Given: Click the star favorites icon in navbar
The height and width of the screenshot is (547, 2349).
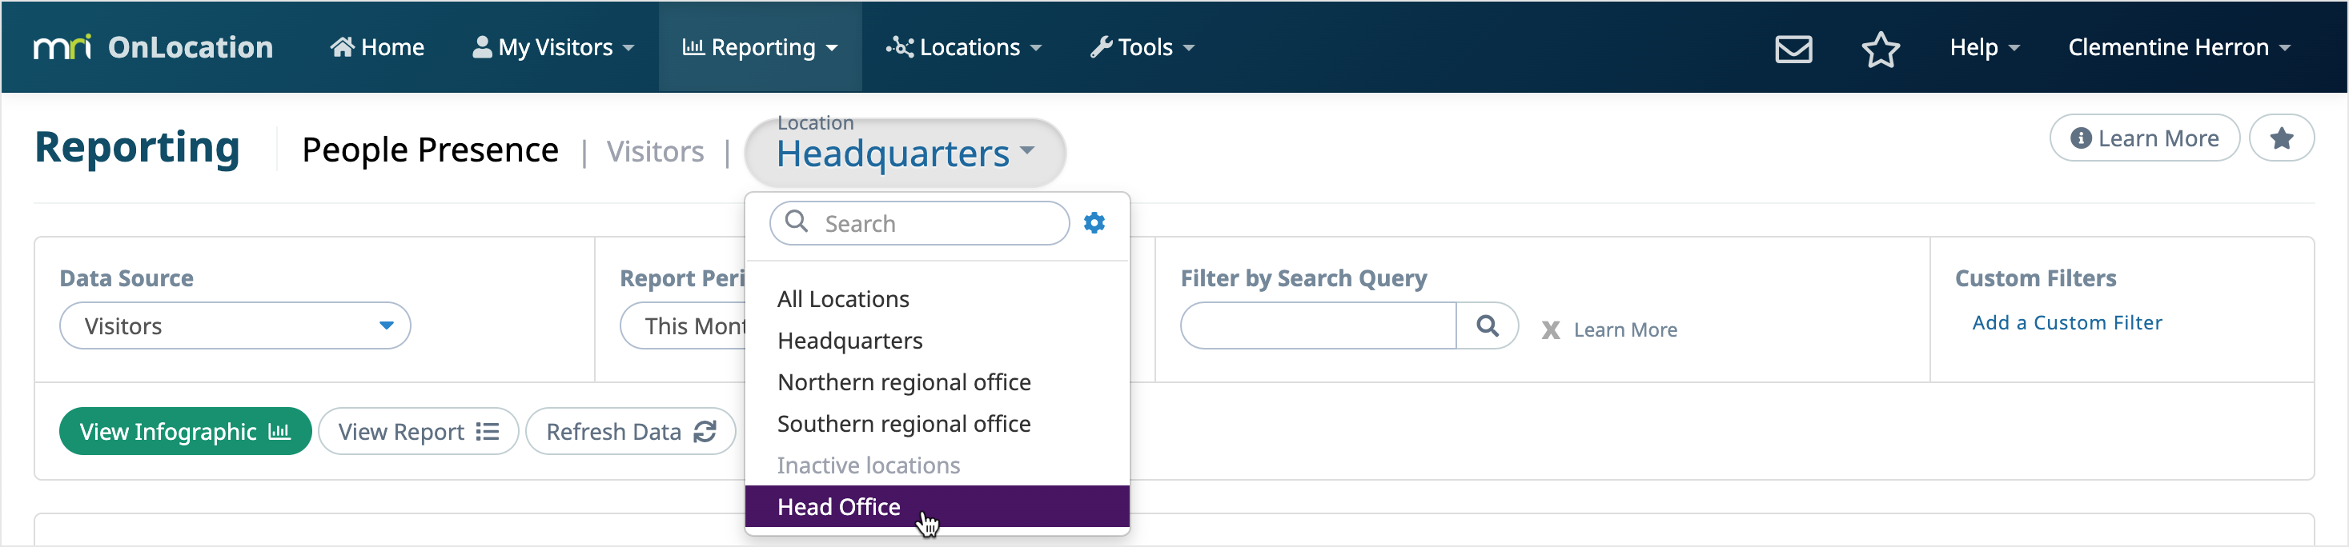Looking at the screenshot, I should [x=1879, y=49].
